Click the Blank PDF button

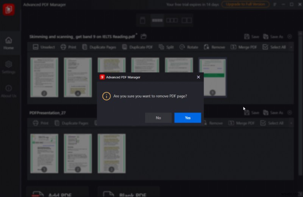point(129,192)
